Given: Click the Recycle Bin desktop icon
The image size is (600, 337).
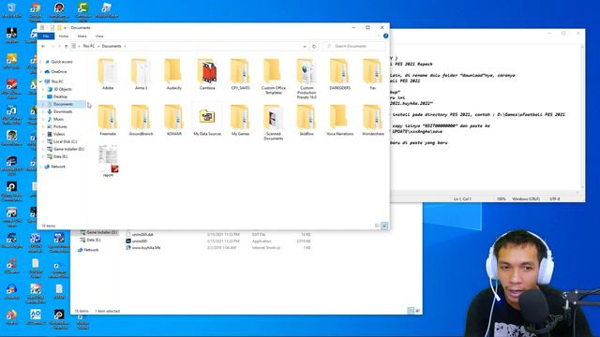Looking at the screenshot, I should pos(11,10).
